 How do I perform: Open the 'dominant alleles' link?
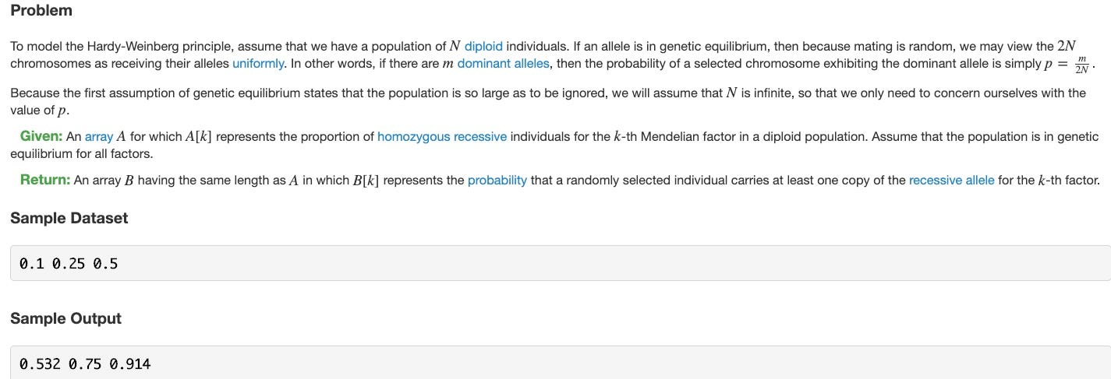[504, 63]
